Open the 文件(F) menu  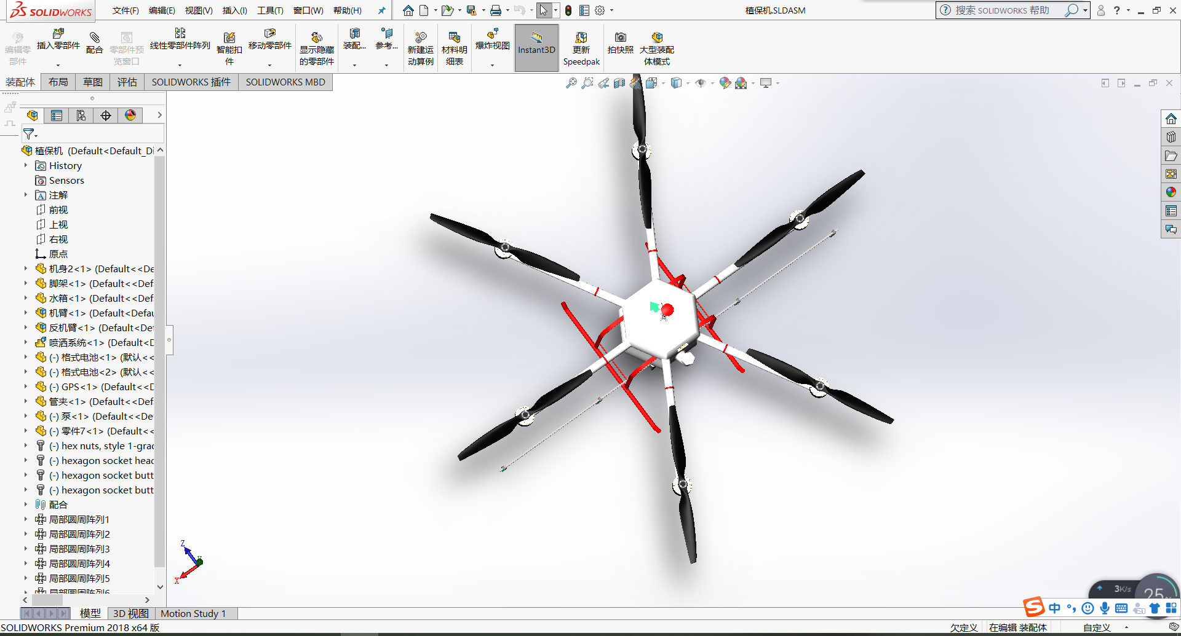click(125, 10)
